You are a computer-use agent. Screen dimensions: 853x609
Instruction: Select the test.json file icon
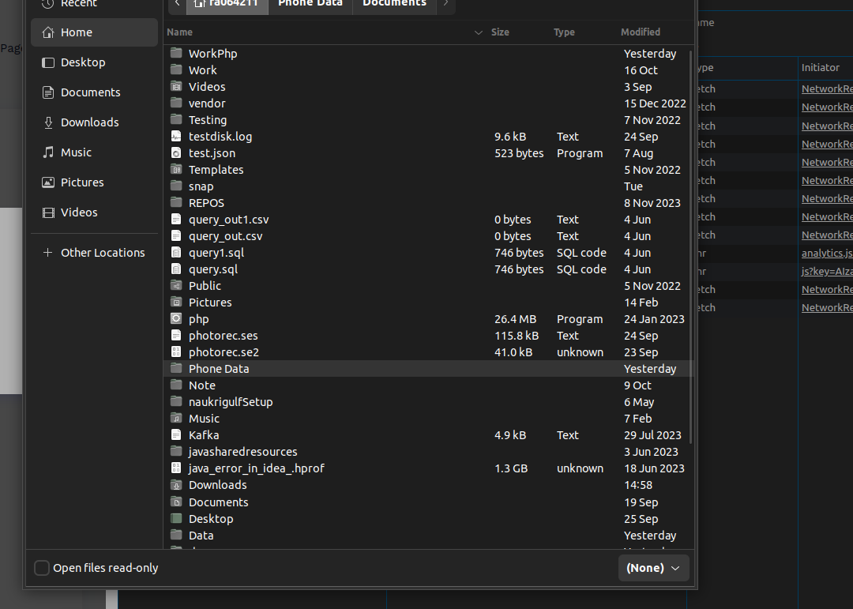coord(175,153)
